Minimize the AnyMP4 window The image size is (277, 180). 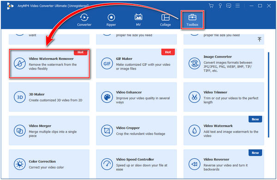coord(252,6)
